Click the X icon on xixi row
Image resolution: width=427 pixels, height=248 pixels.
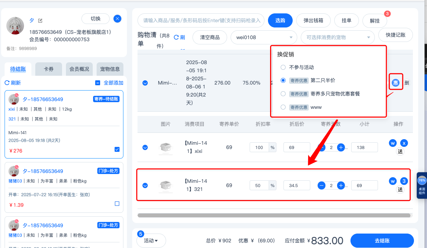point(404,143)
